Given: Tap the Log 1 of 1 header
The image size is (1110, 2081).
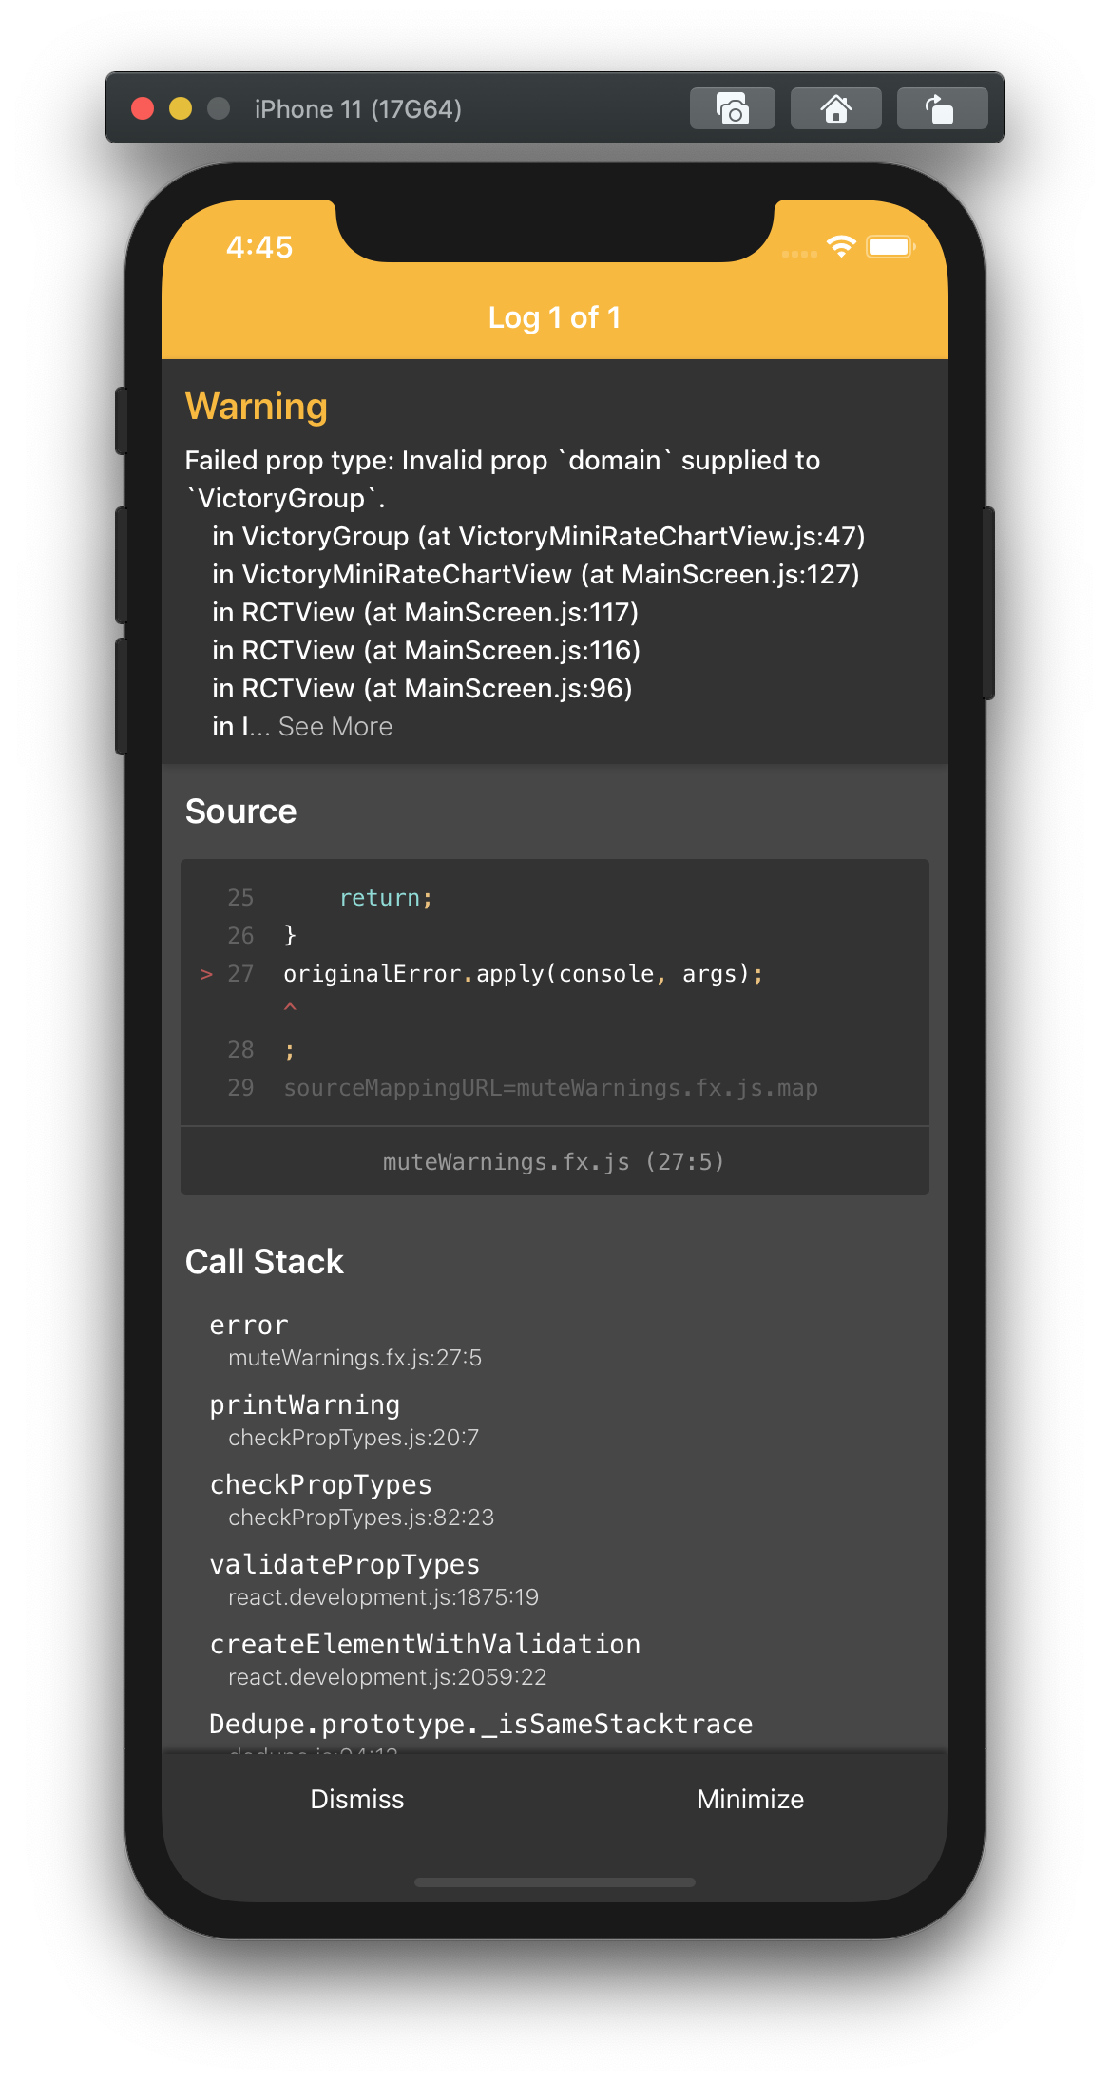Looking at the screenshot, I should click(555, 317).
